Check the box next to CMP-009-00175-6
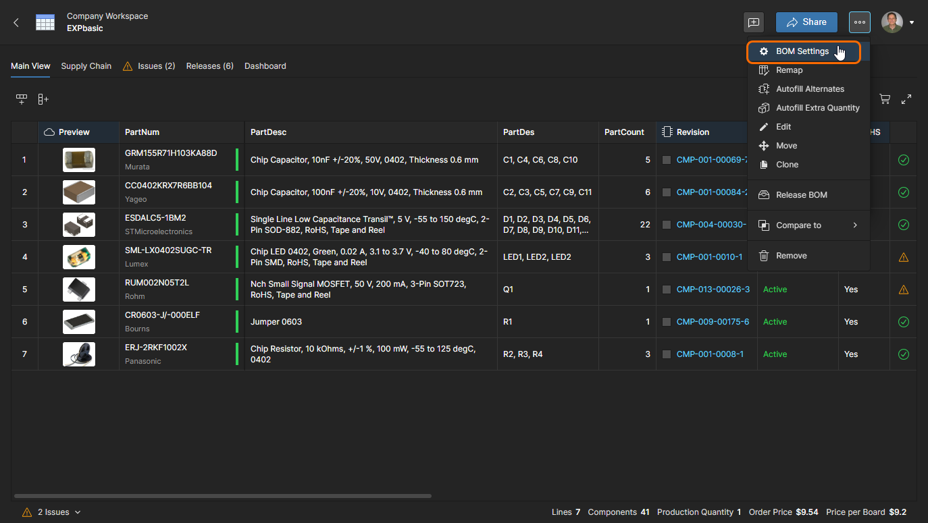 [667, 322]
